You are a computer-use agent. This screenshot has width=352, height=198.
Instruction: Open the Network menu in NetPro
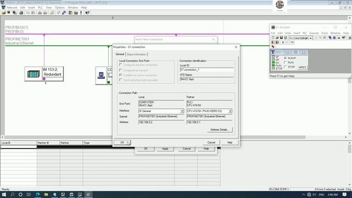12,7
